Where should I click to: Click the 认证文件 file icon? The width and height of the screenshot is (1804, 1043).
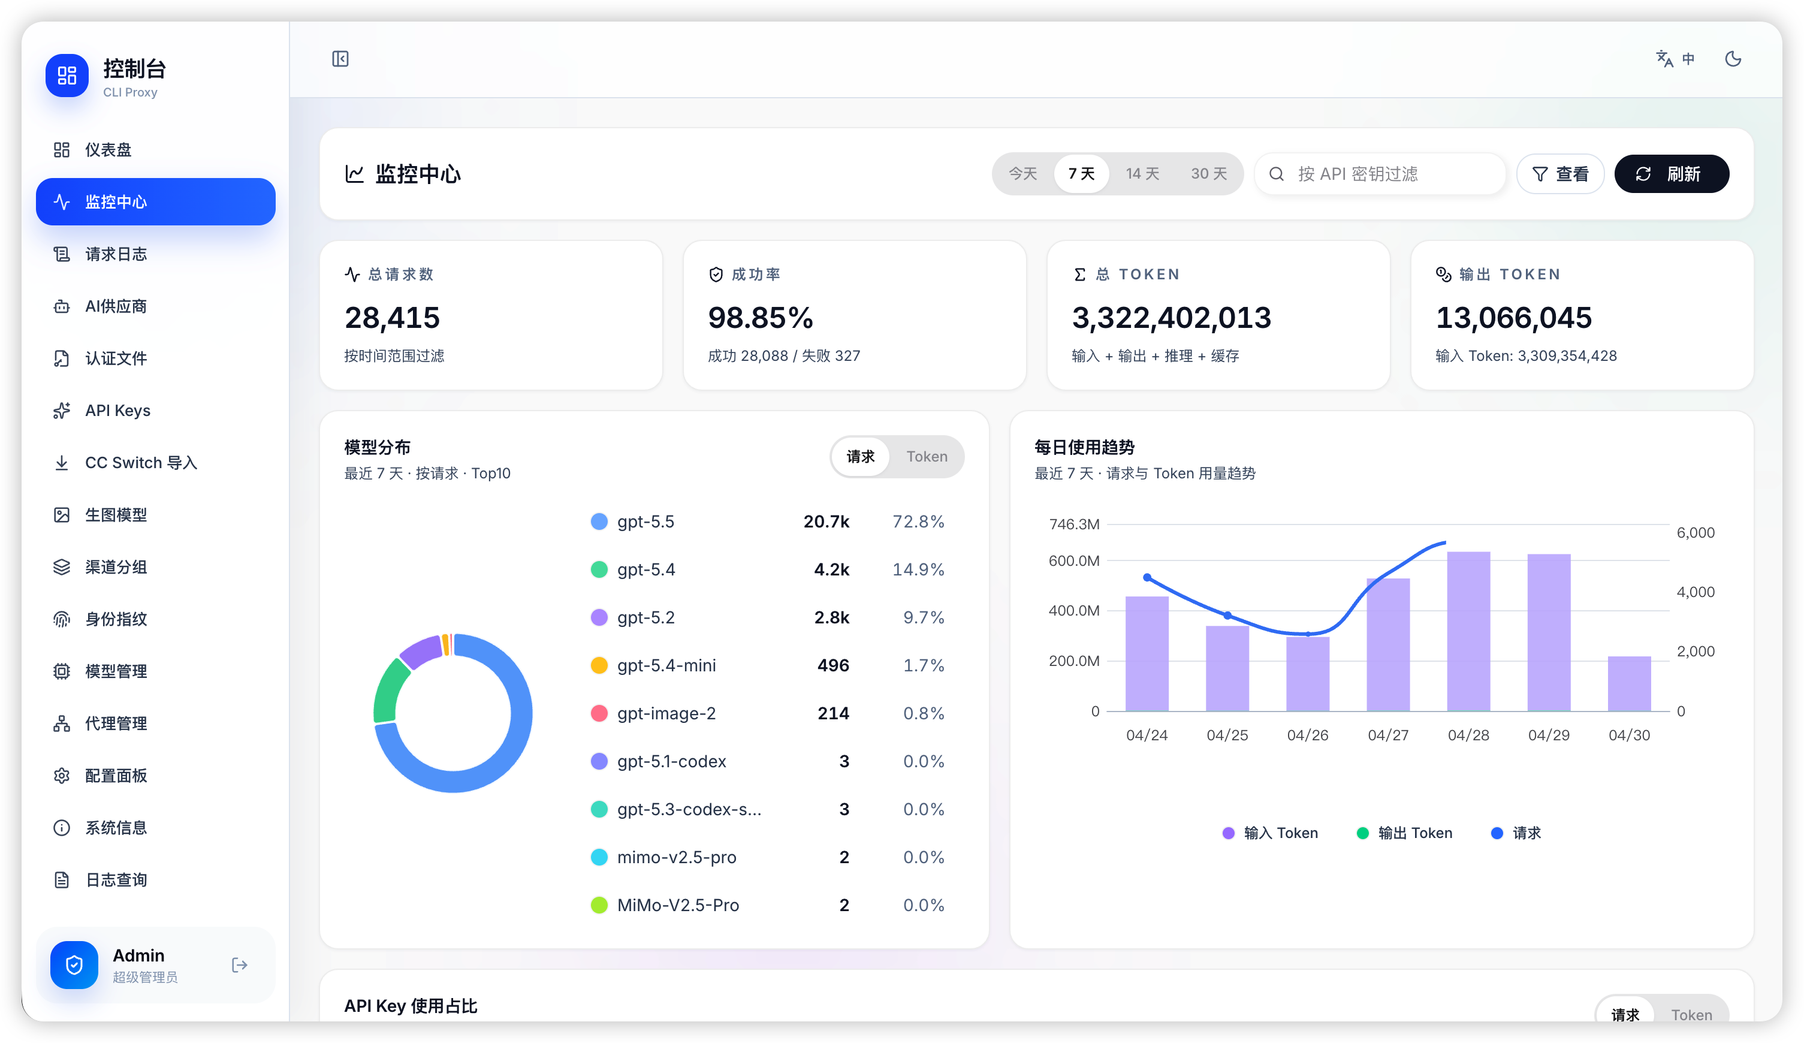(x=62, y=358)
